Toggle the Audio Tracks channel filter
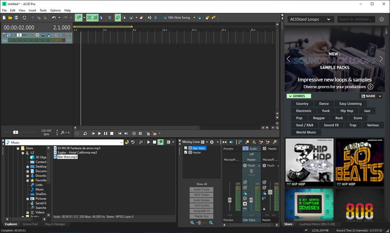This screenshot has height=233, width=390. pos(201,189)
